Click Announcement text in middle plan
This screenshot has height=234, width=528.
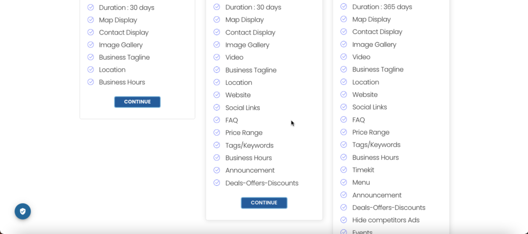(250, 170)
